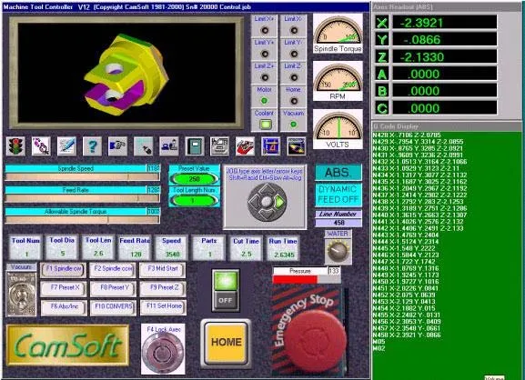Flip the Vacuum metal toggle switch

click(x=22, y=294)
